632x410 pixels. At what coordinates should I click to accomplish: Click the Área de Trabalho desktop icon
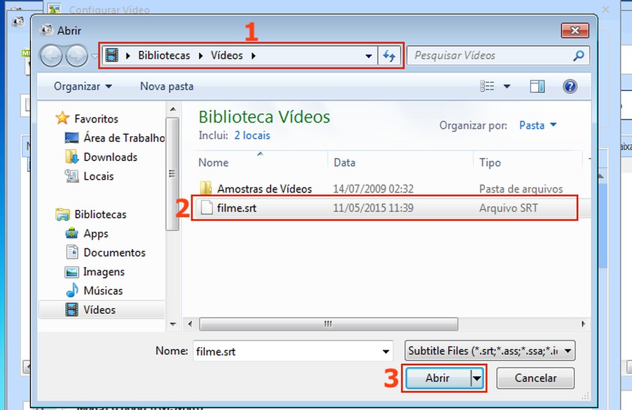coord(72,138)
